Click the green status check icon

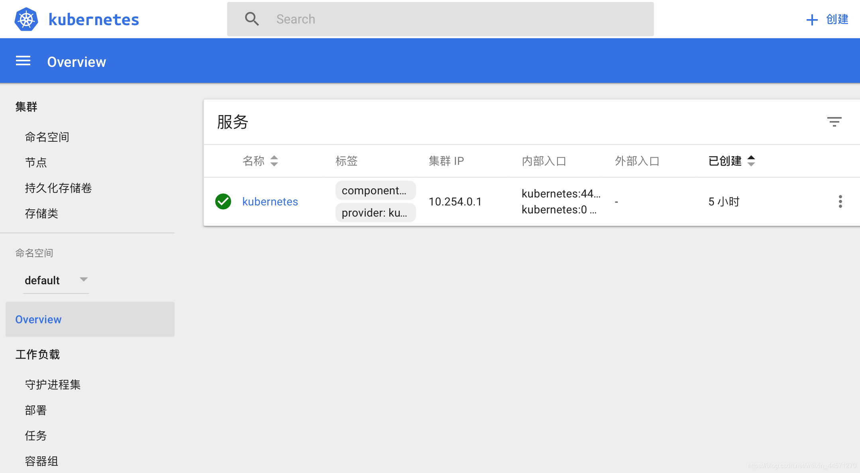coord(223,201)
